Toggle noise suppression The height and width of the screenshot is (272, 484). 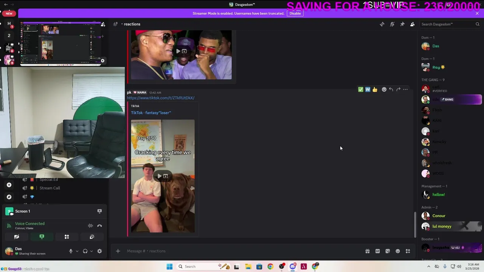click(90, 226)
